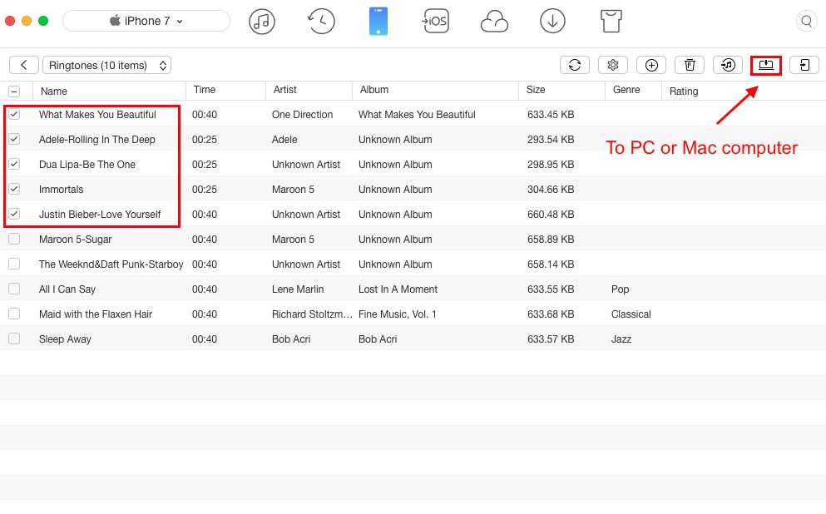826x514 pixels.
Task: Uncheck Dua Lipa-Be The One checkbox
Action: [x=14, y=164]
